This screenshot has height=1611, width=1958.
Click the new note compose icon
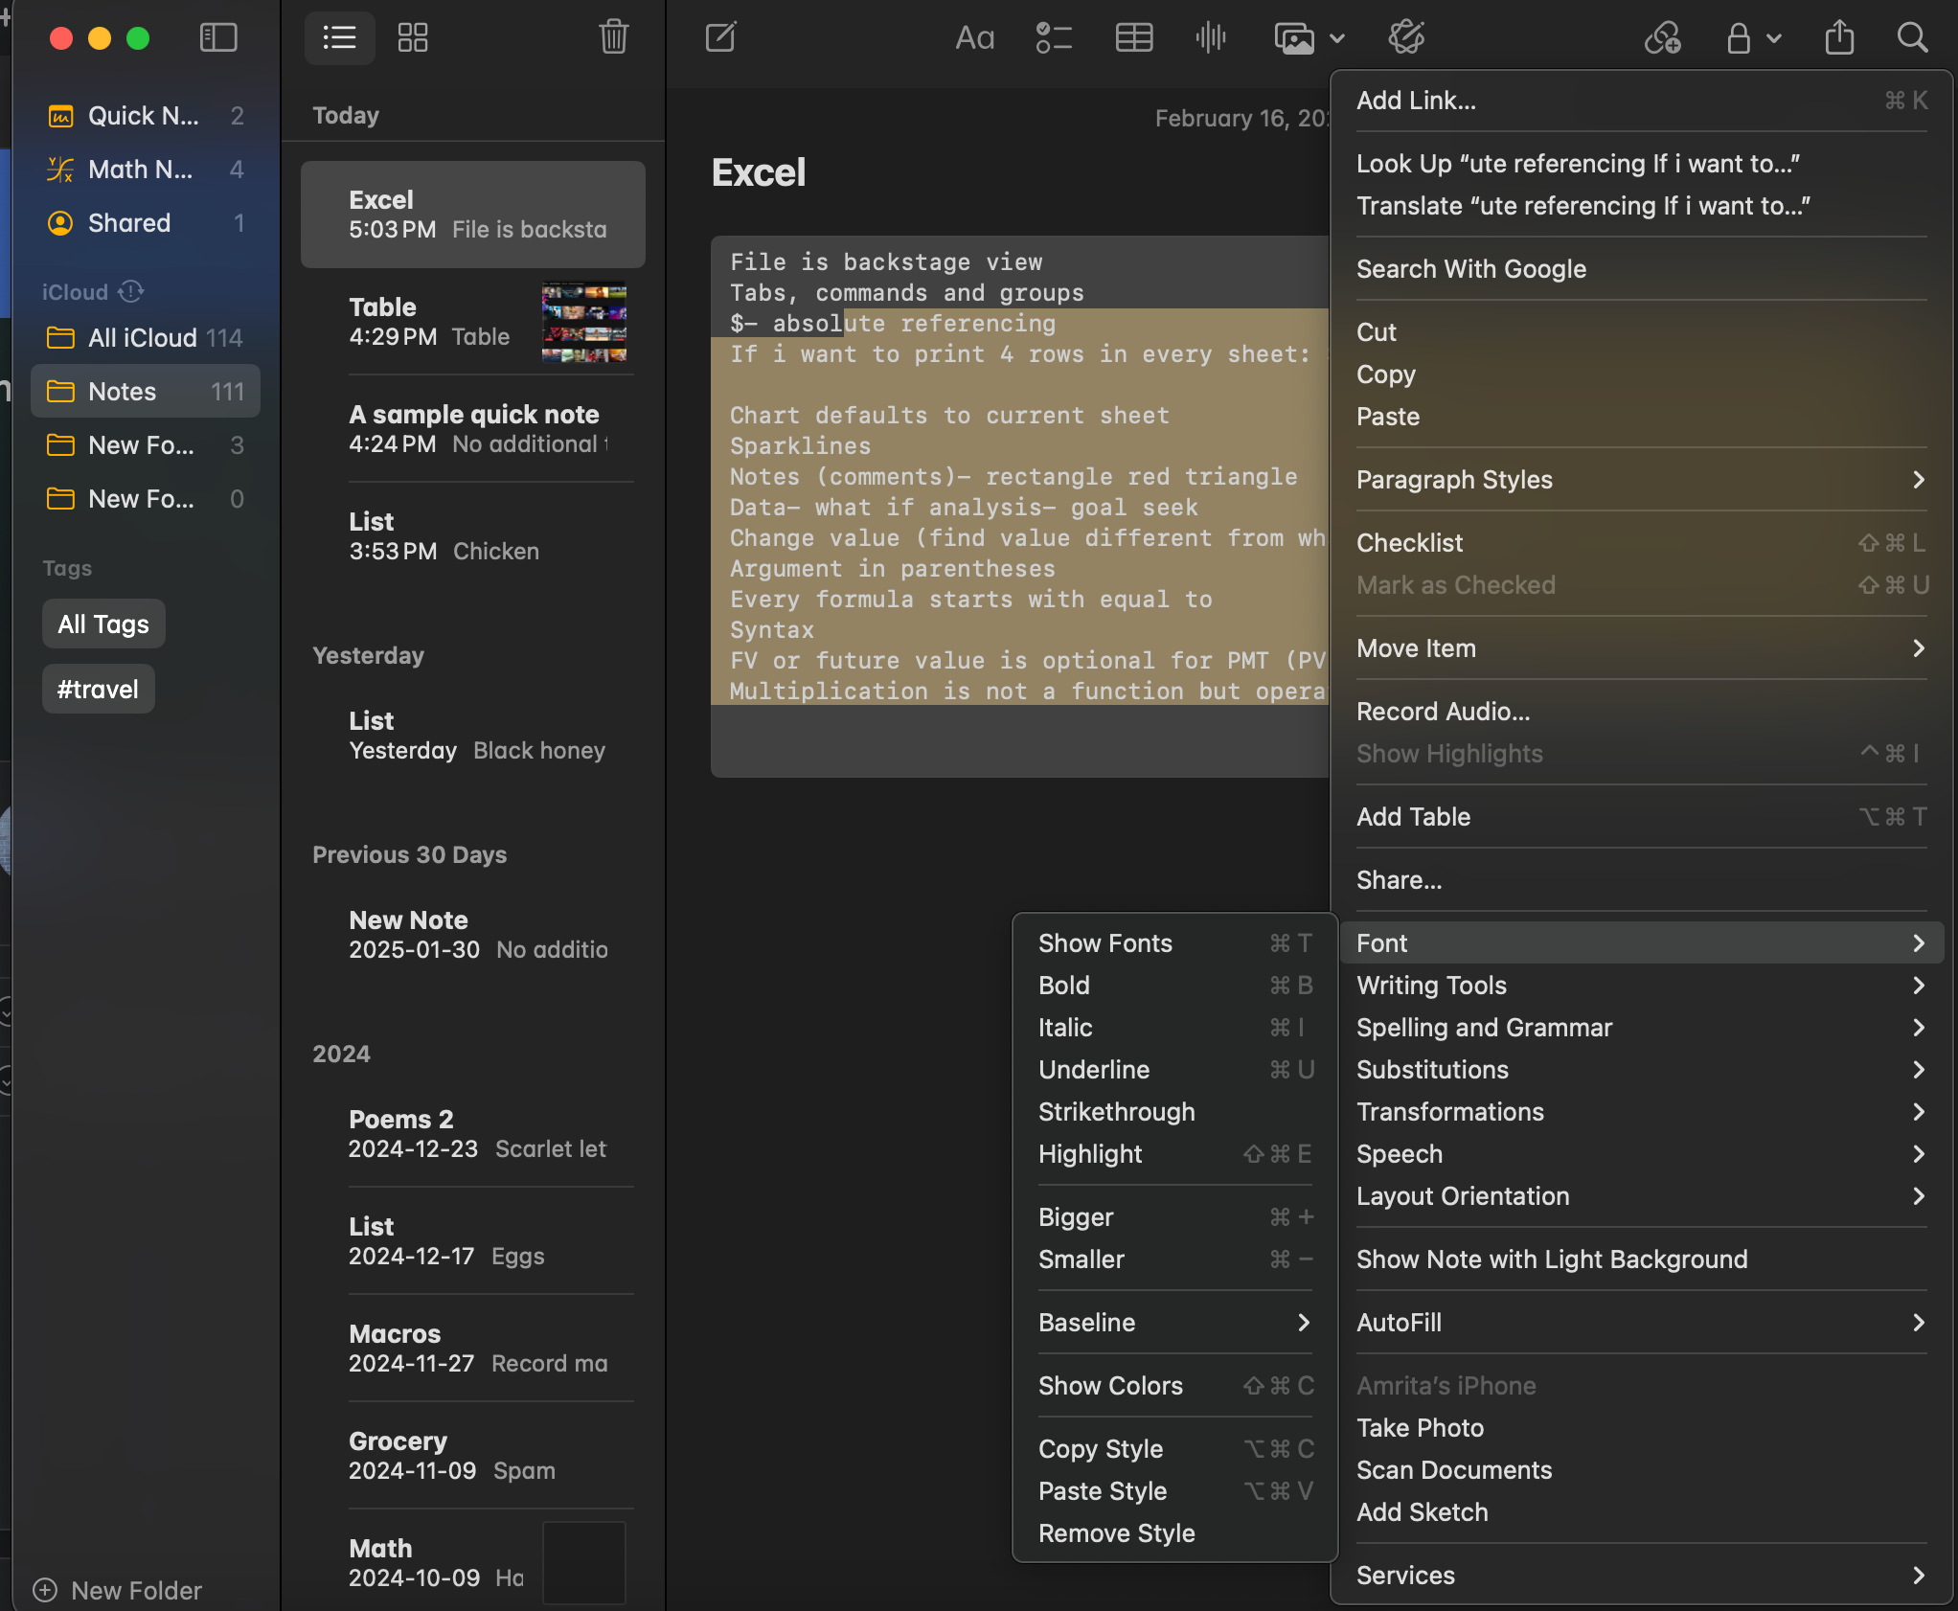tap(722, 35)
